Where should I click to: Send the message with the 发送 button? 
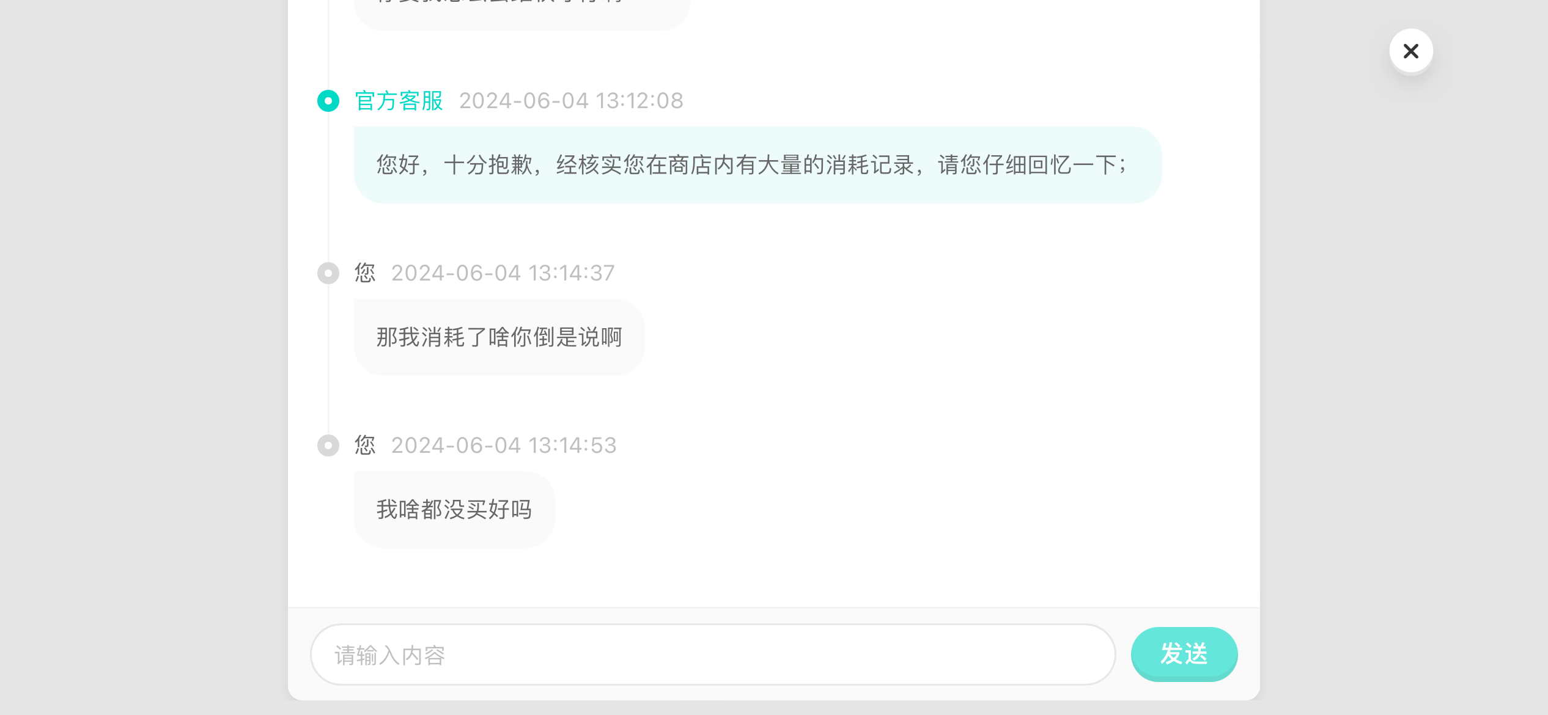(1184, 654)
